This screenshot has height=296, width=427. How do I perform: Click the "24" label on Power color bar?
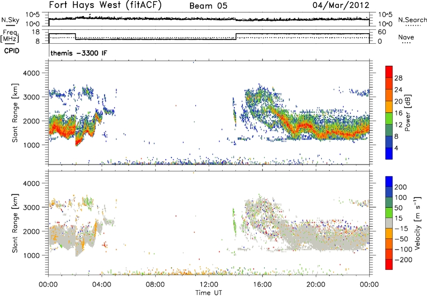(x=398, y=90)
